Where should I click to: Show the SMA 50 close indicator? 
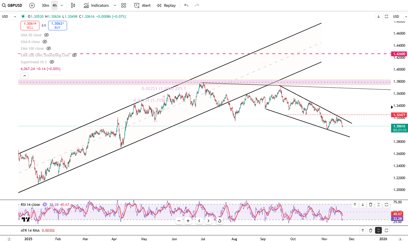(46, 35)
